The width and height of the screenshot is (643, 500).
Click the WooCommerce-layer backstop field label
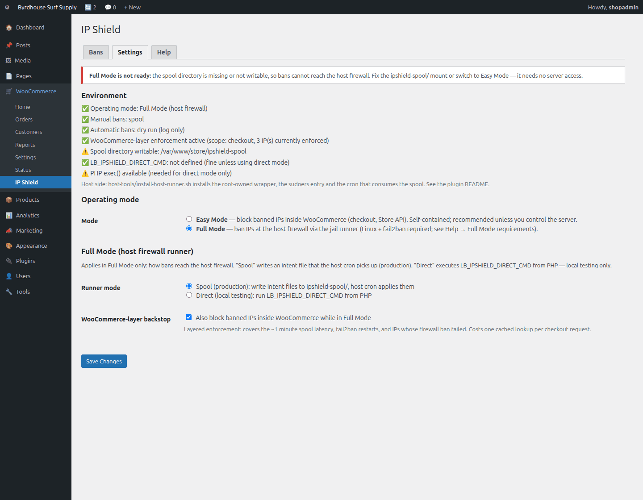pos(126,319)
